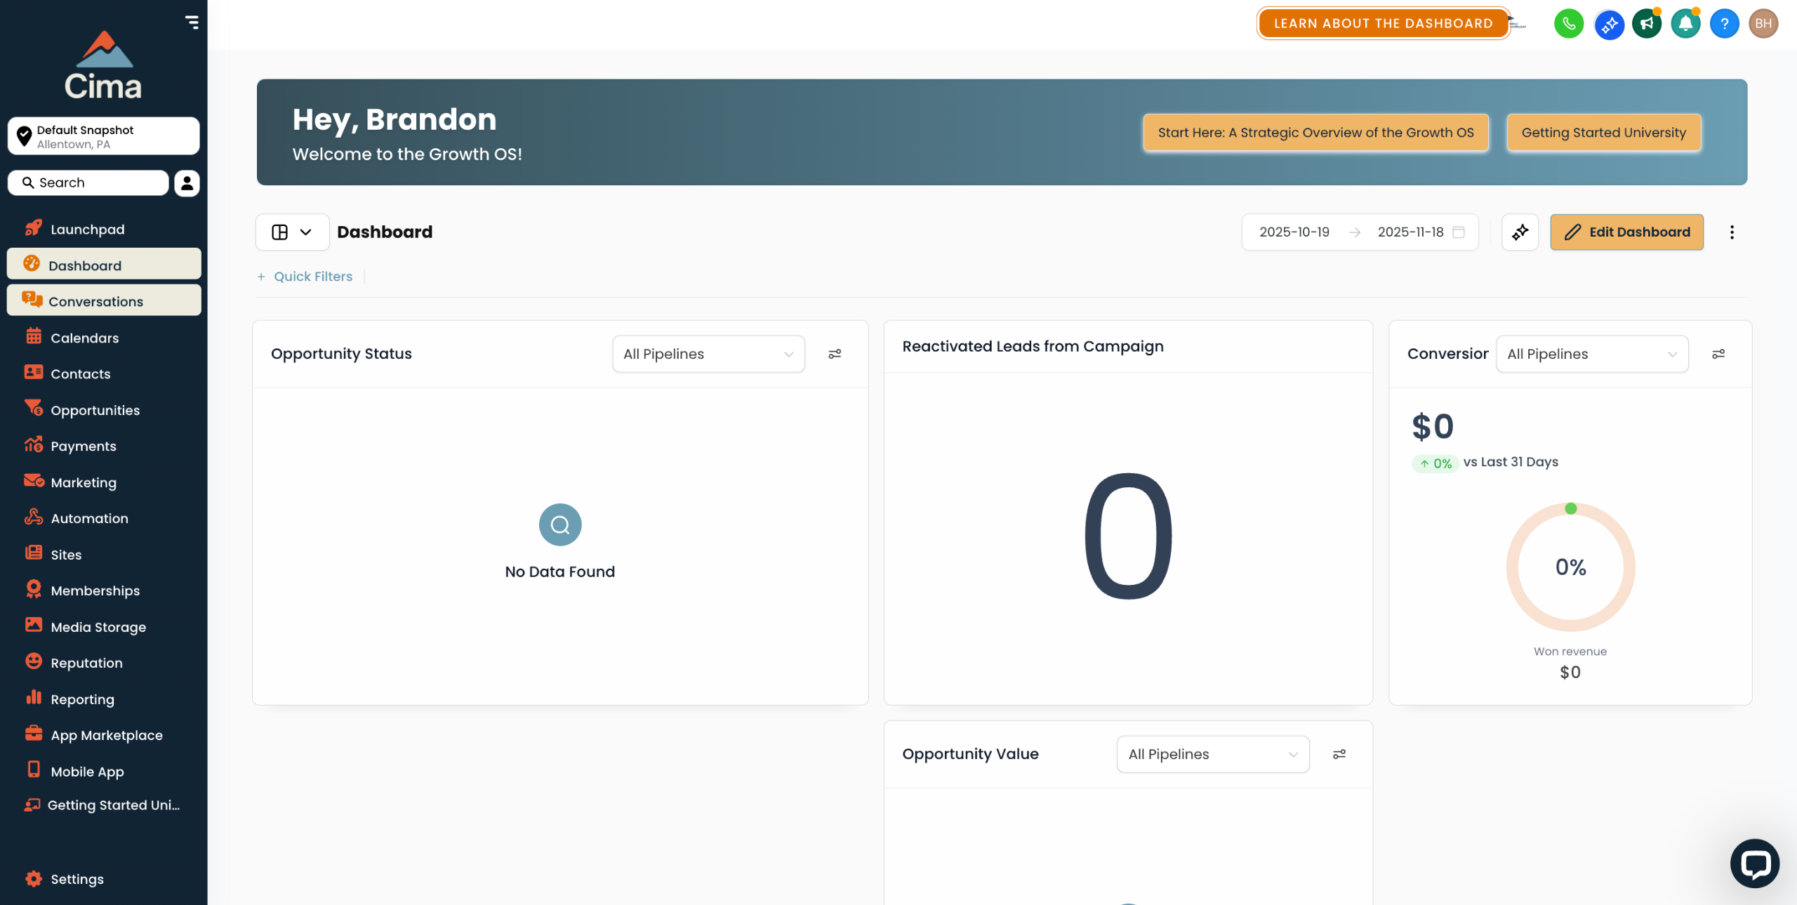
Task: Click the contact person icon next to Search
Action: [187, 183]
